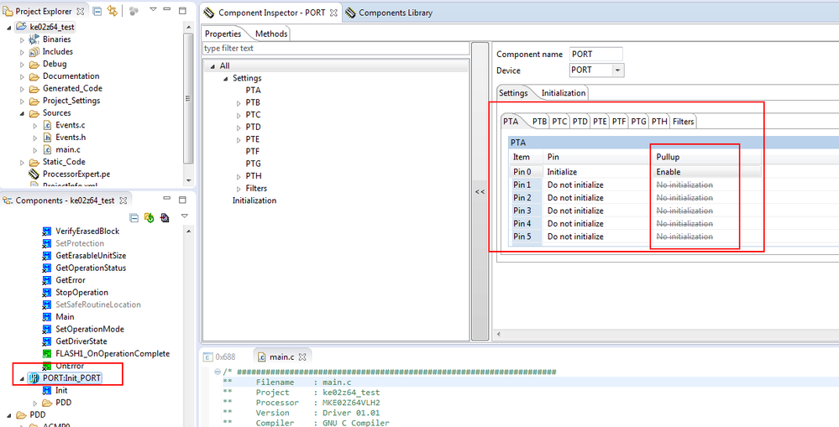
Task: Select VerifyErasedBlock method icon
Action: (x=47, y=232)
